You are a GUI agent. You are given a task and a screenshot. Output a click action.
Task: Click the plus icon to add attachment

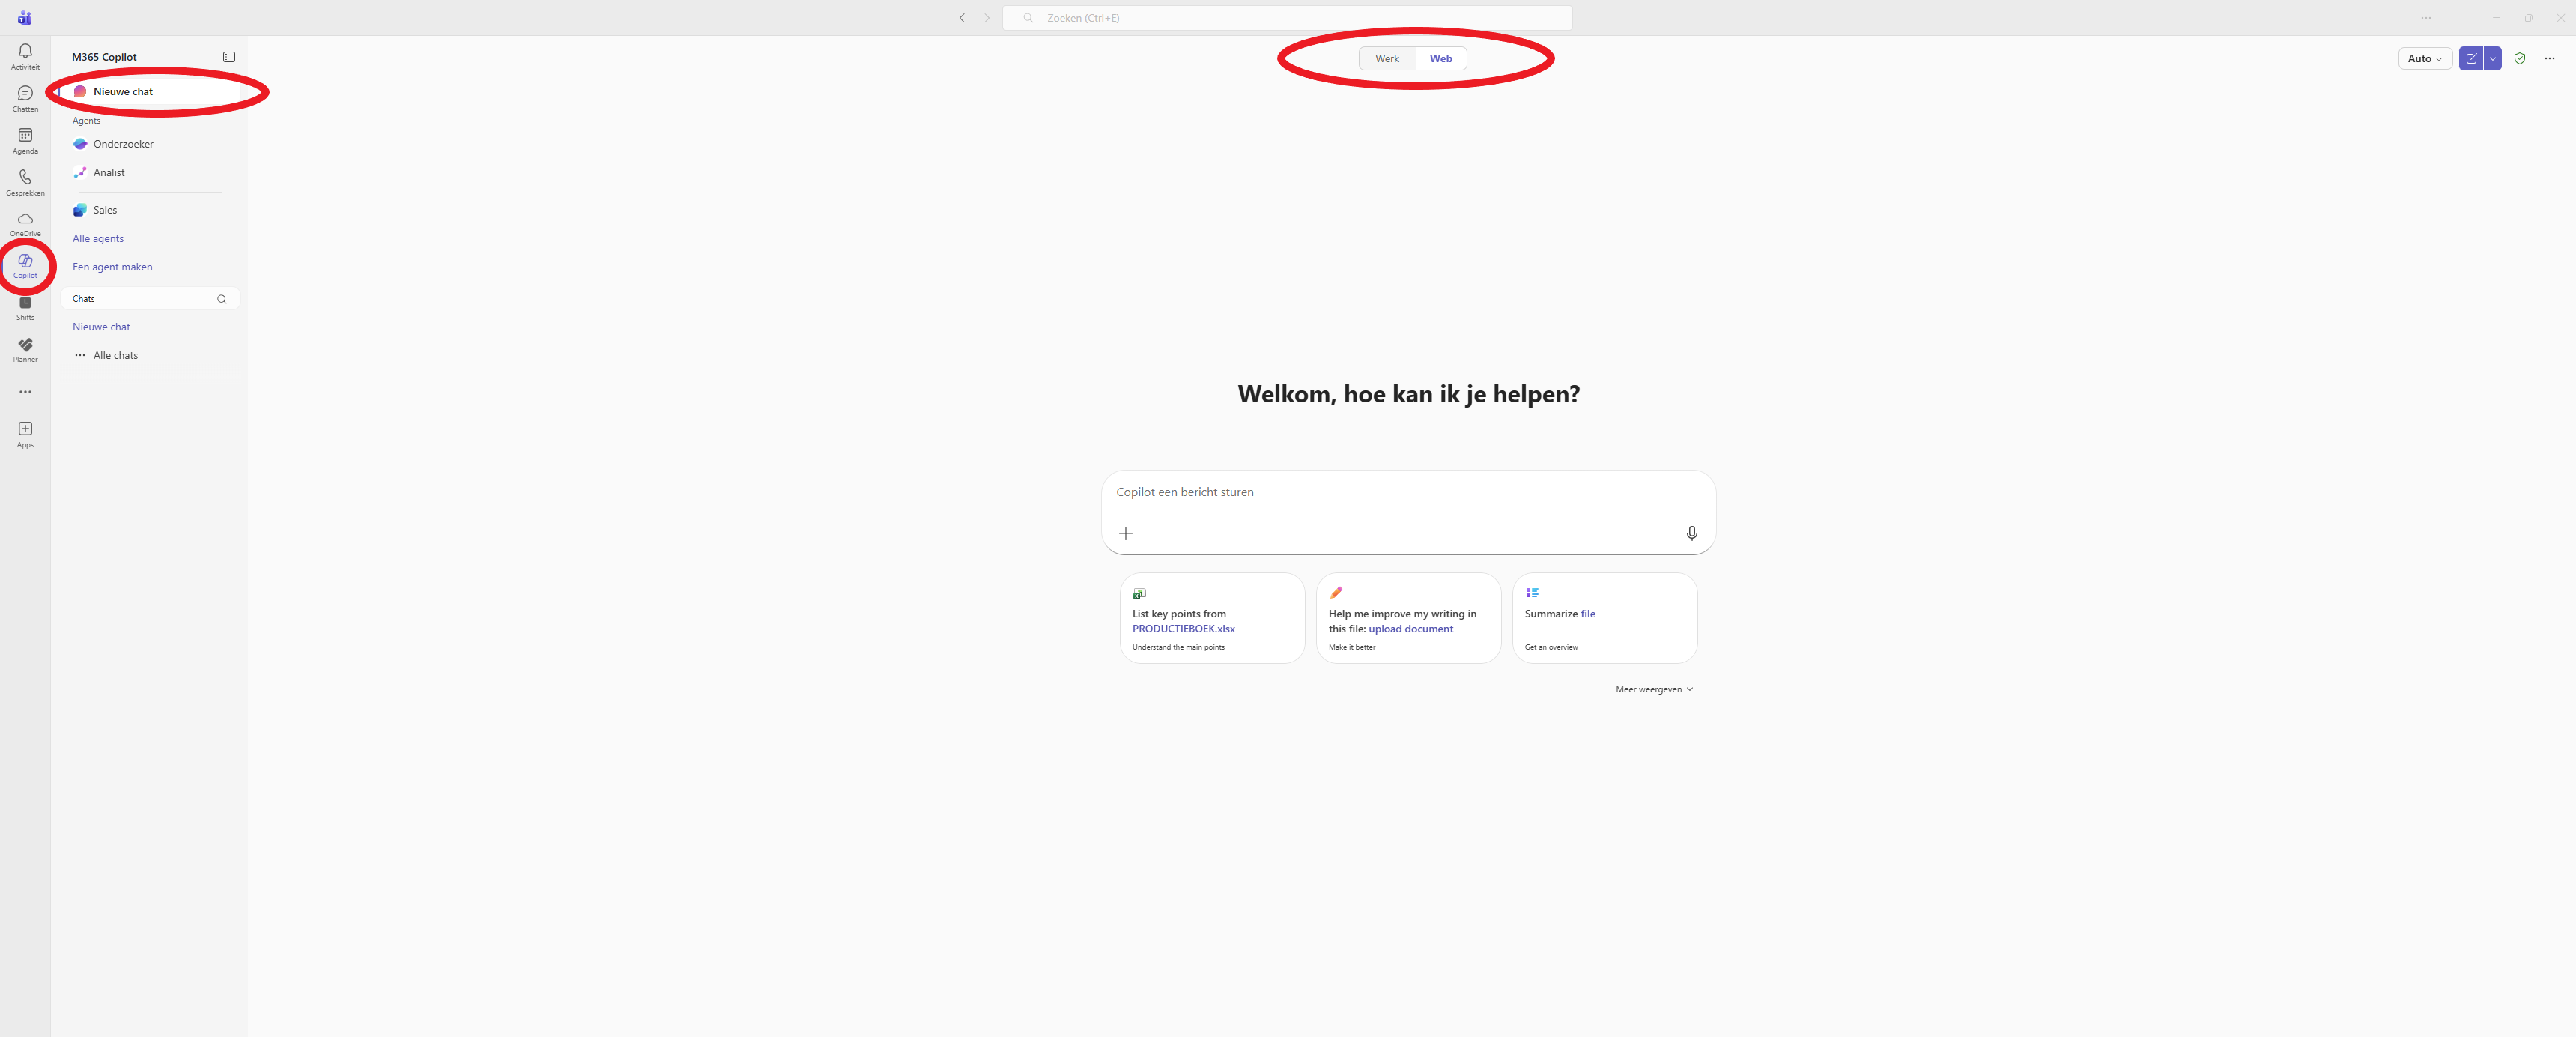tap(1126, 533)
